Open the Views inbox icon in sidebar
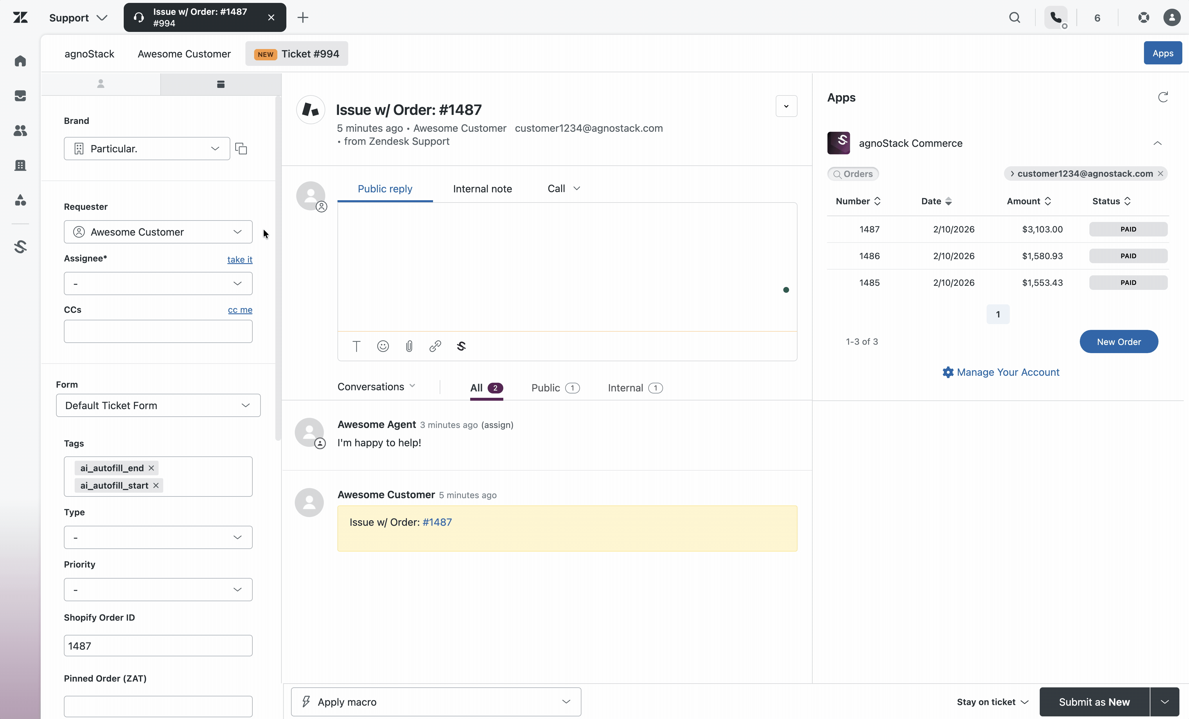Viewport: 1189px width, 719px height. [x=20, y=96]
